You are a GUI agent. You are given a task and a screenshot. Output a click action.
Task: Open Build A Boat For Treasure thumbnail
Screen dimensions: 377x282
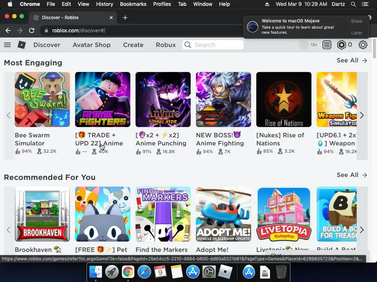point(337,214)
